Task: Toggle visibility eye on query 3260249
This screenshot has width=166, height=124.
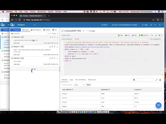Action: [52, 37]
